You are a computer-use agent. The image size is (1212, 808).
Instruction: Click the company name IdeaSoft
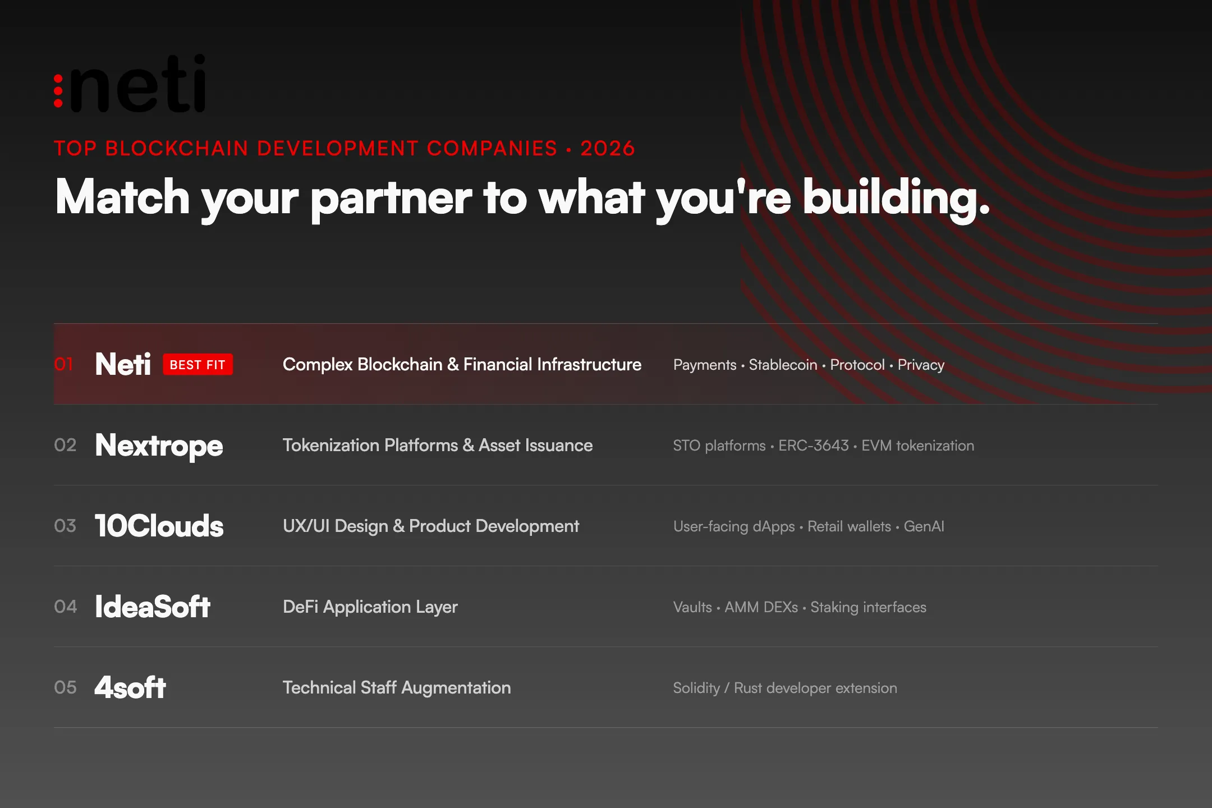click(x=153, y=607)
